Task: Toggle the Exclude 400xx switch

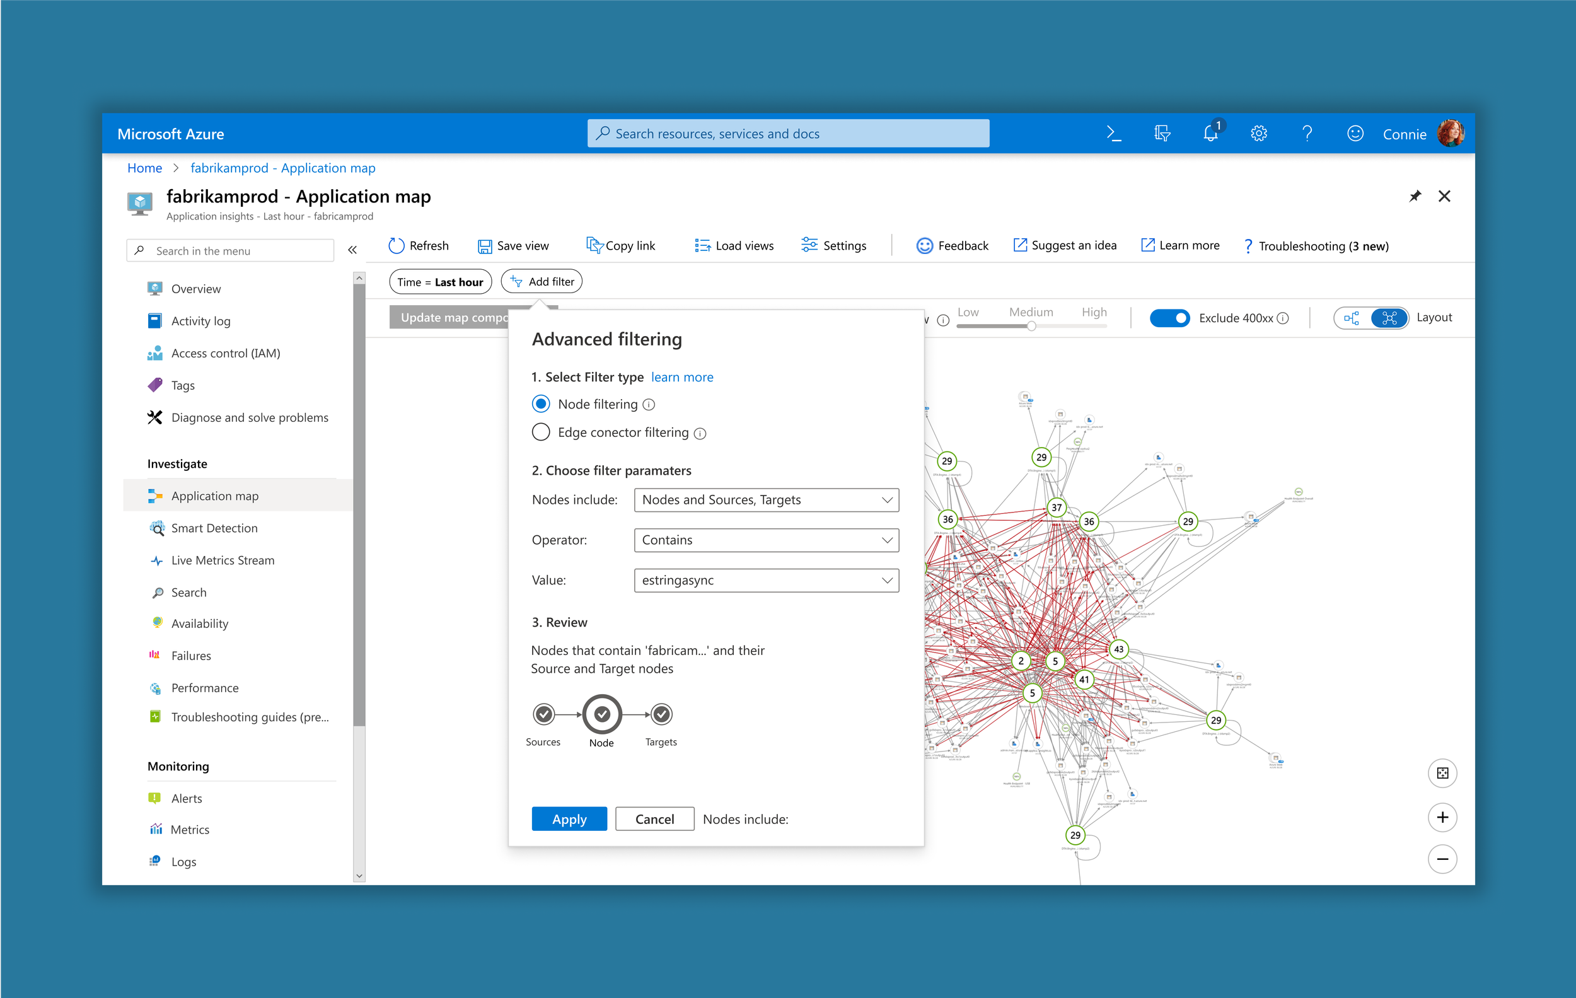Action: click(x=1169, y=318)
